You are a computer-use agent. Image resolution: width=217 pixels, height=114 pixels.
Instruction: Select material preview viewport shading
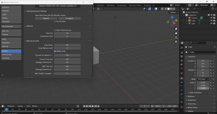pyautogui.click(x=171, y=9)
